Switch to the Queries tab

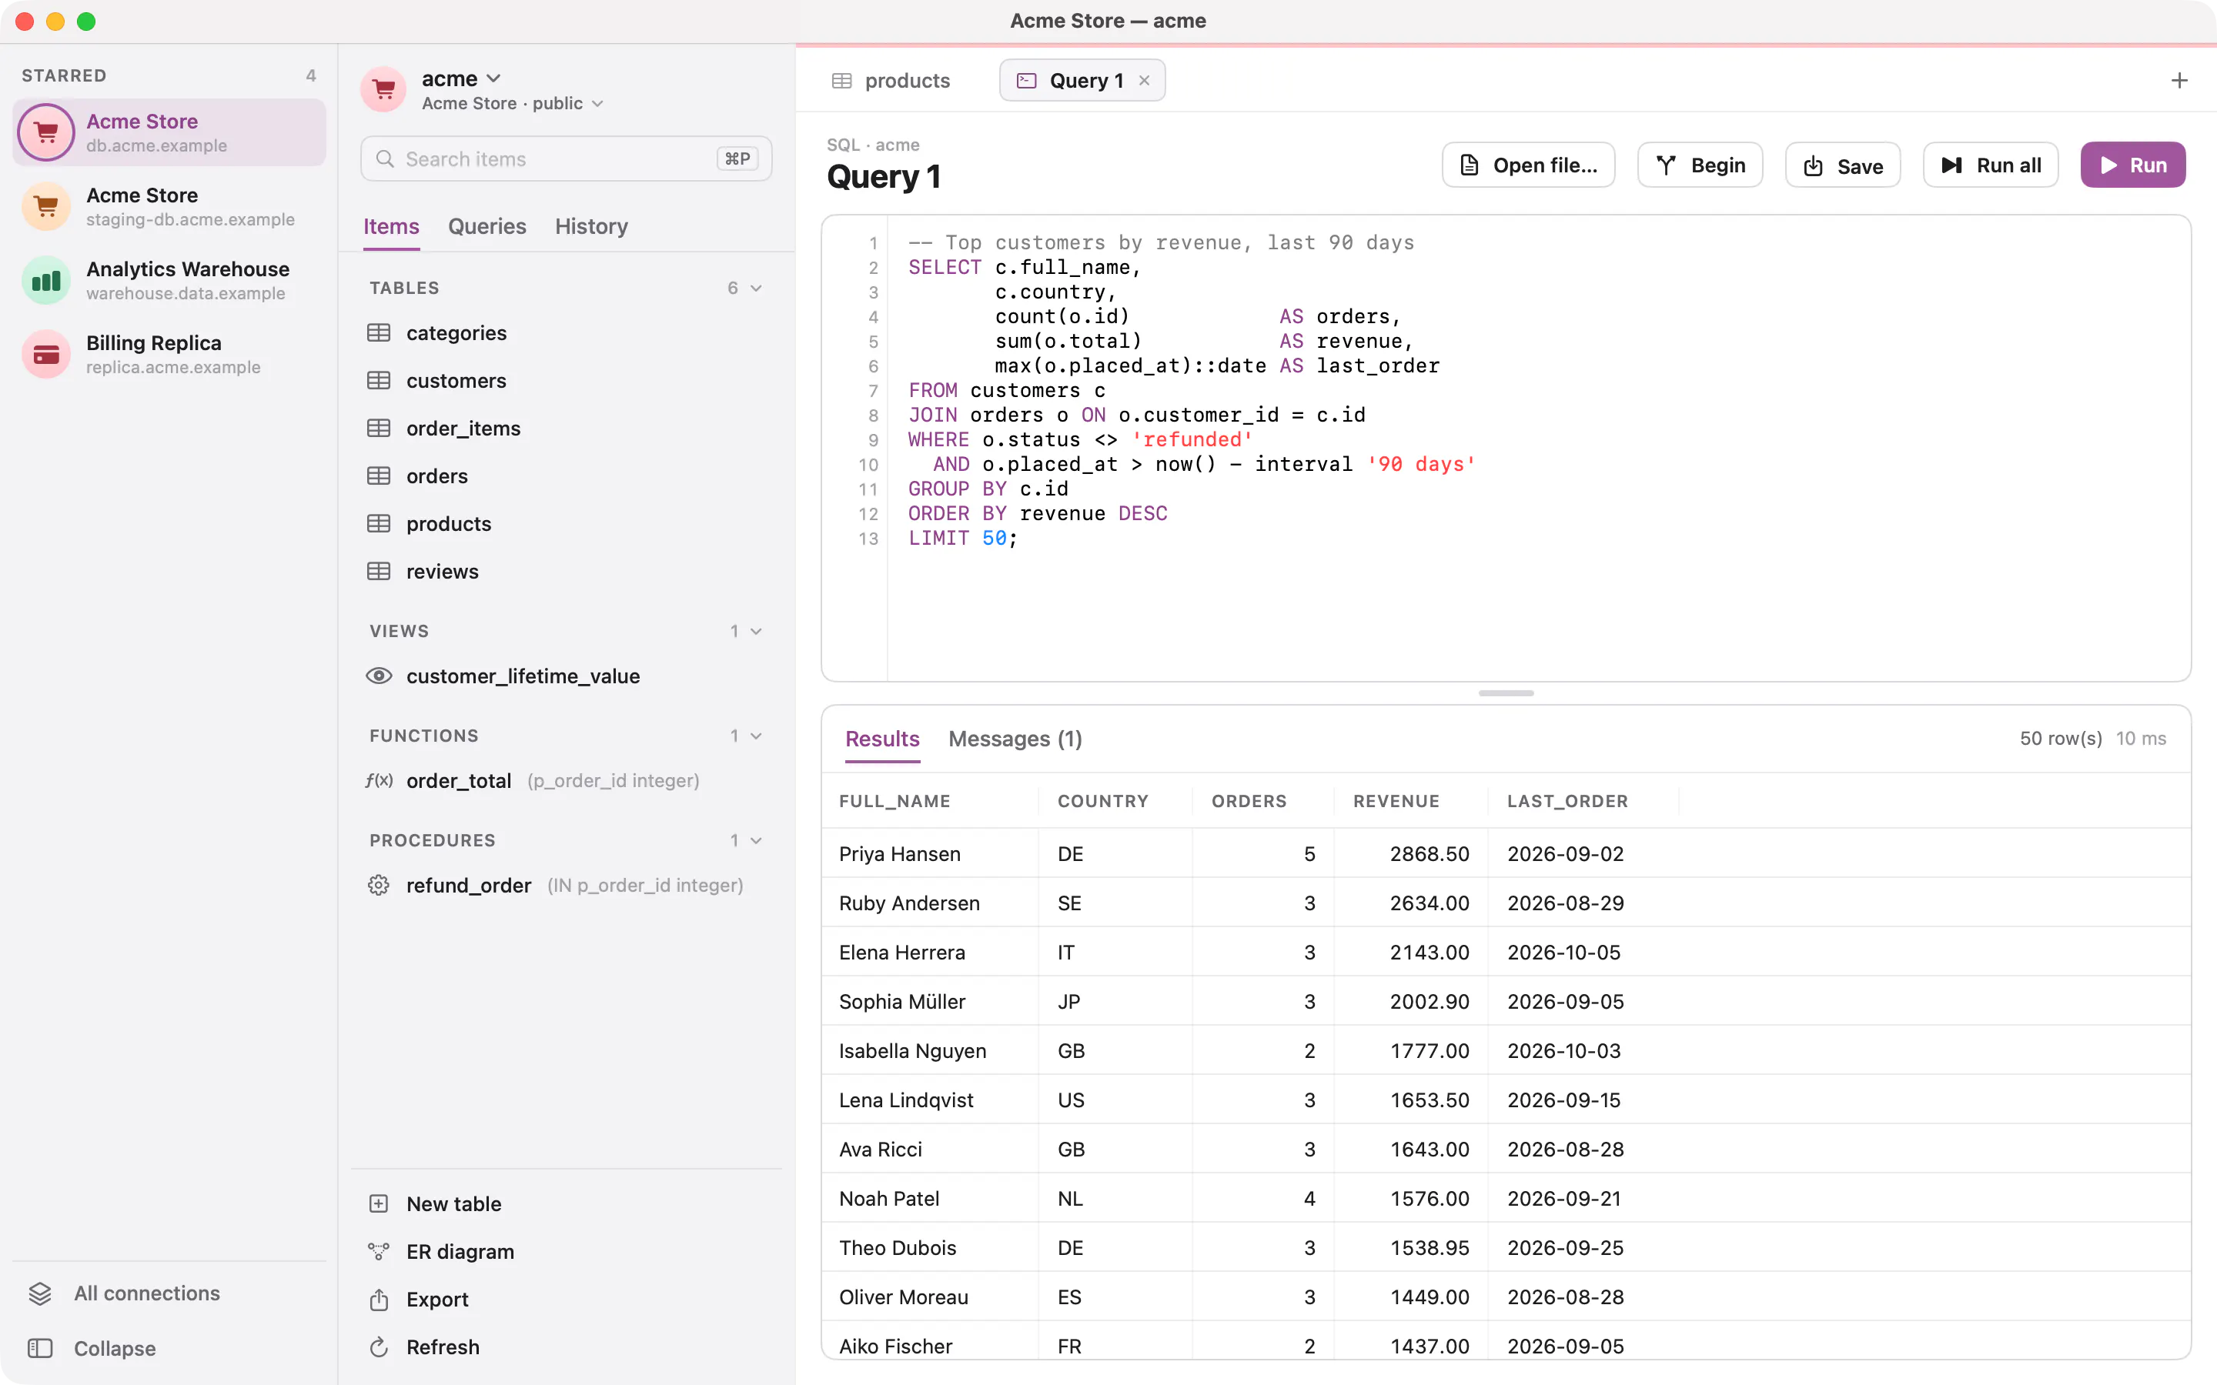(x=487, y=226)
